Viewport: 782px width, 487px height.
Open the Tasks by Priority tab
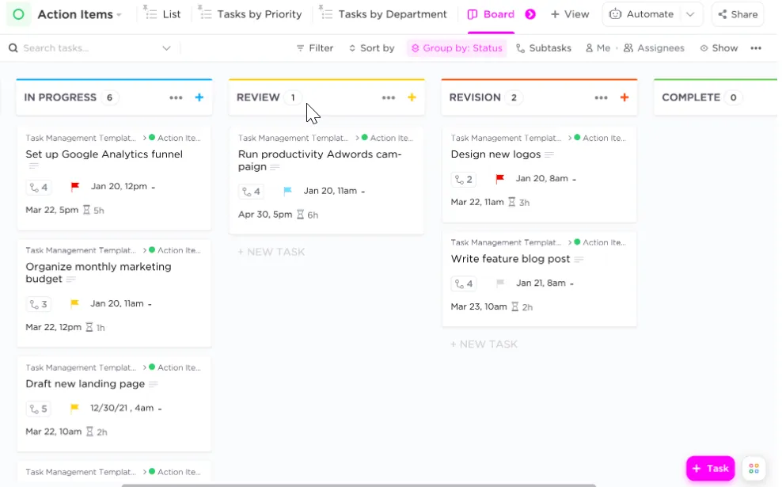click(250, 14)
